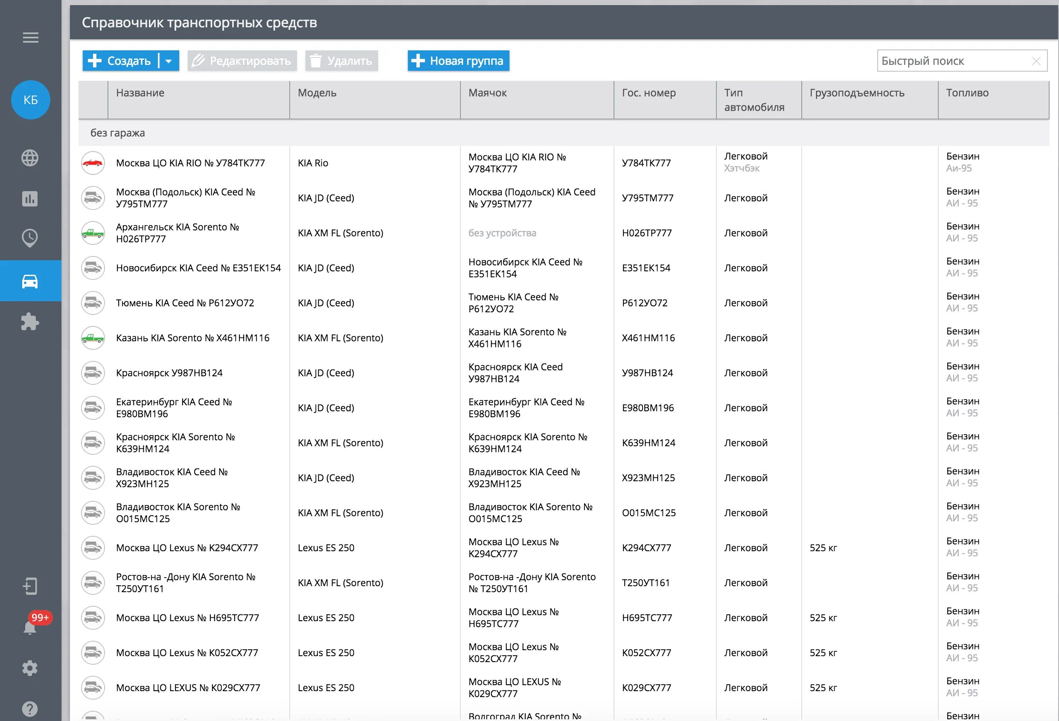Screen dimensions: 1059x721
Task: Click the Создать button
Action: point(120,61)
